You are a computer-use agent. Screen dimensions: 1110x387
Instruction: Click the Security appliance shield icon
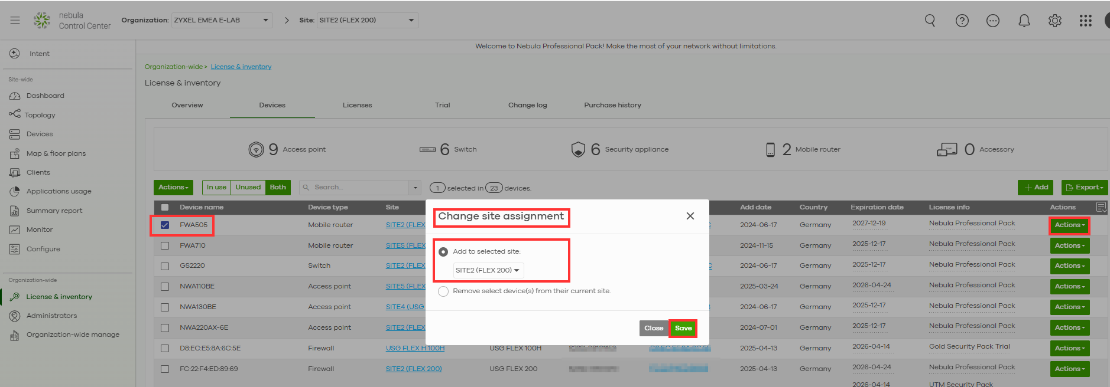pyautogui.click(x=578, y=149)
